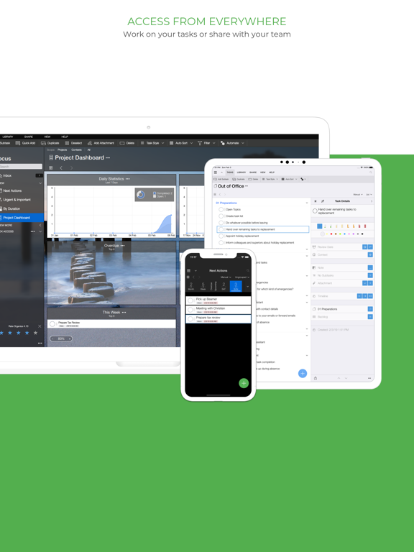Select By Duration in laptop sidebar

coord(21,208)
